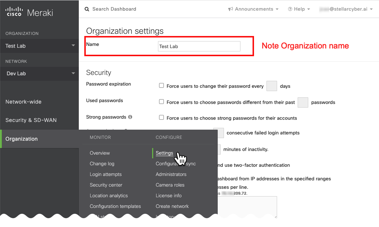Open Change log from Monitor menu
This screenshot has width=379, height=227.
tap(102, 164)
